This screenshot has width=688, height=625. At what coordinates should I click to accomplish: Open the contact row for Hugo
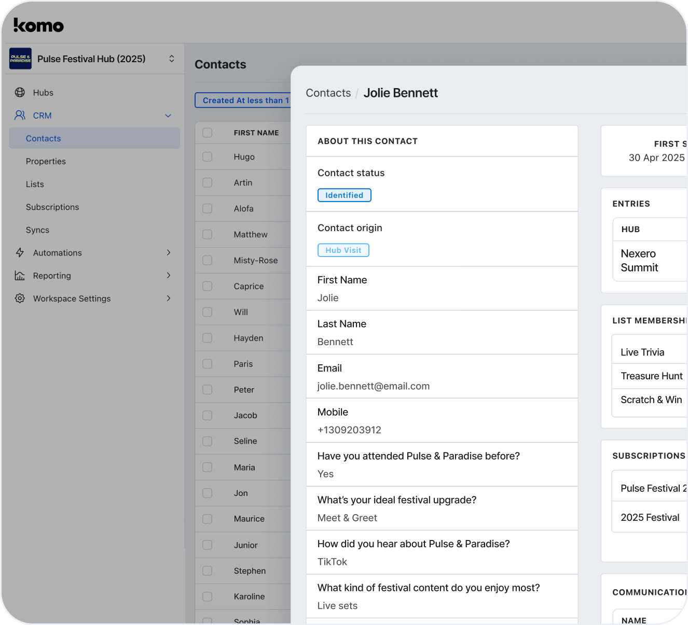(x=244, y=157)
